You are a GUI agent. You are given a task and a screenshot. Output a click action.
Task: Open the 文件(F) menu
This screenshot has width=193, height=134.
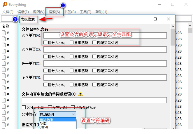coord(8,12)
